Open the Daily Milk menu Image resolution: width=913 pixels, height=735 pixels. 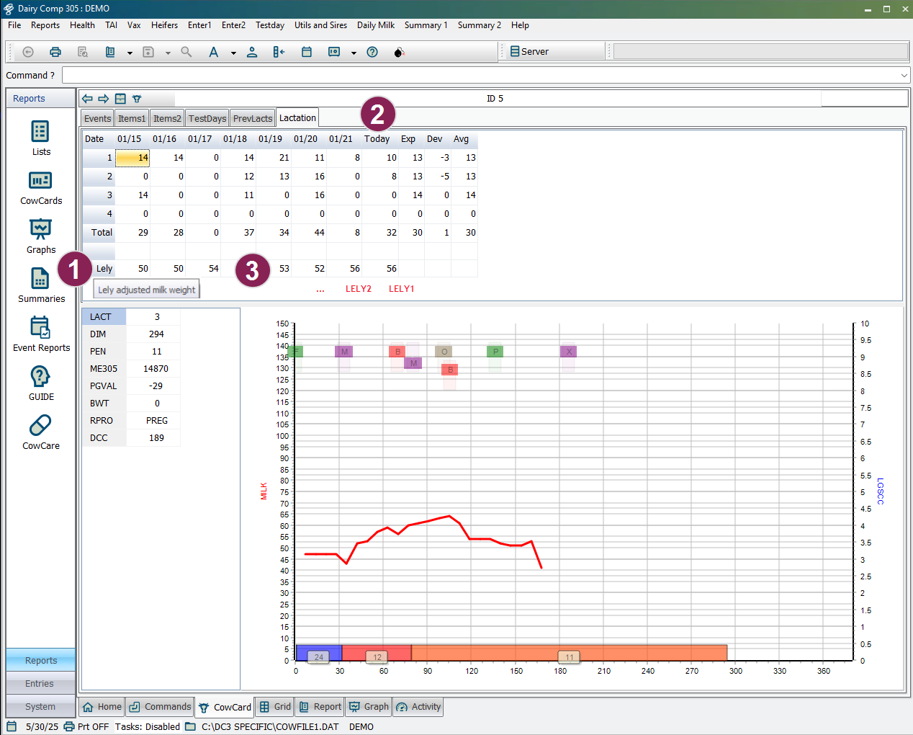(376, 25)
